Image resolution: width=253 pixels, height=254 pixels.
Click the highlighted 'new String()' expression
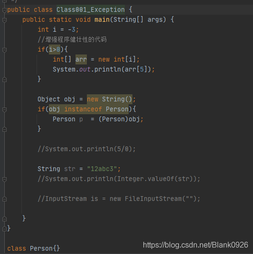(x=110, y=99)
